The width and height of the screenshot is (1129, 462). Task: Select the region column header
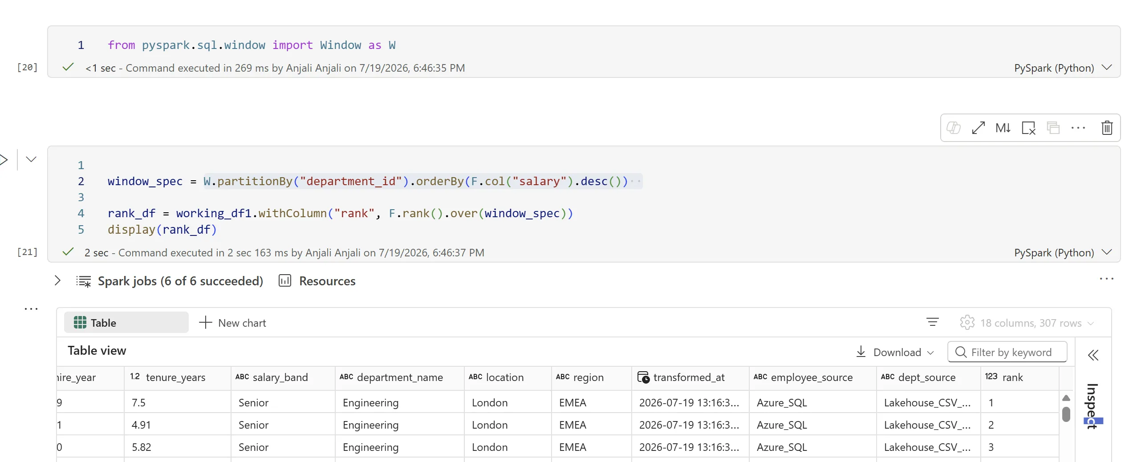tap(592, 377)
